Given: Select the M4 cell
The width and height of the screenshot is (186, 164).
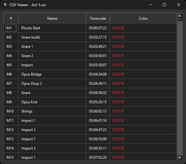Looking at the screenshot, I should [x=11, y=55].
